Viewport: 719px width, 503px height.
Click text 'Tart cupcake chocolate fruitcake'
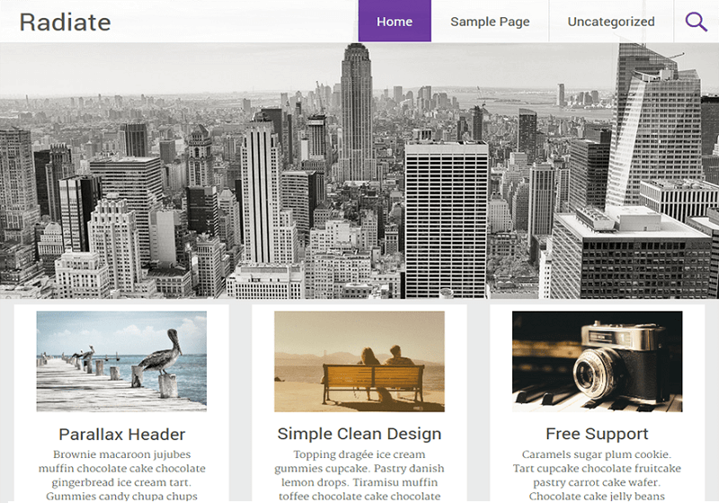(x=597, y=468)
